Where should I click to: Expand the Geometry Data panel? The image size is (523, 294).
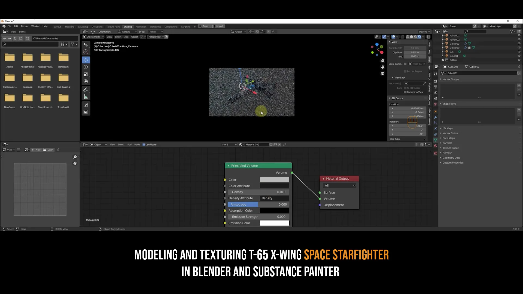coord(451,158)
